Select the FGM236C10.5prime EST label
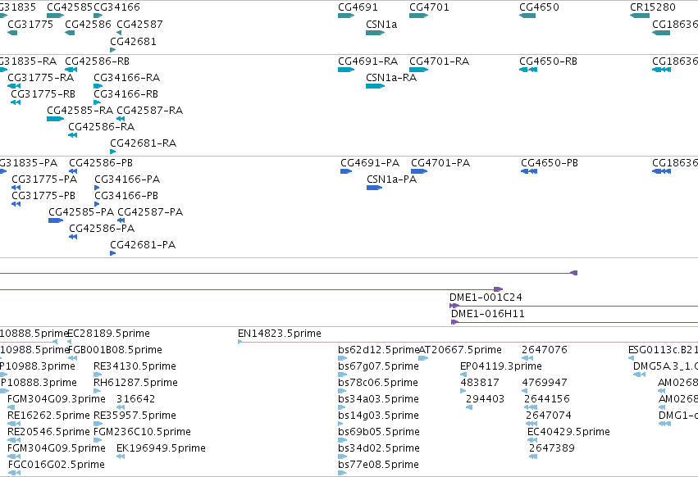The image size is (698, 477). point(142,432)
